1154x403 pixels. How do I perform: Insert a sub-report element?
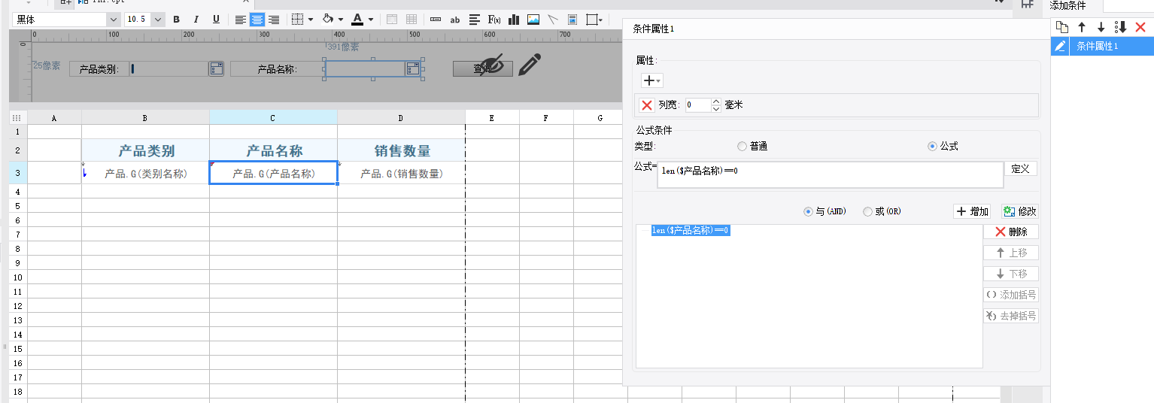572,20
